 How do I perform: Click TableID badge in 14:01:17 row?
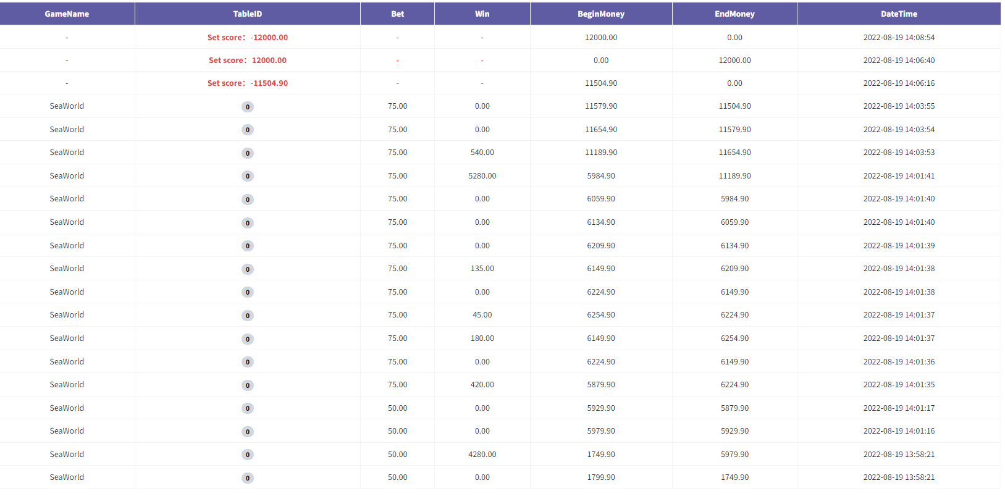coord(248,408)
